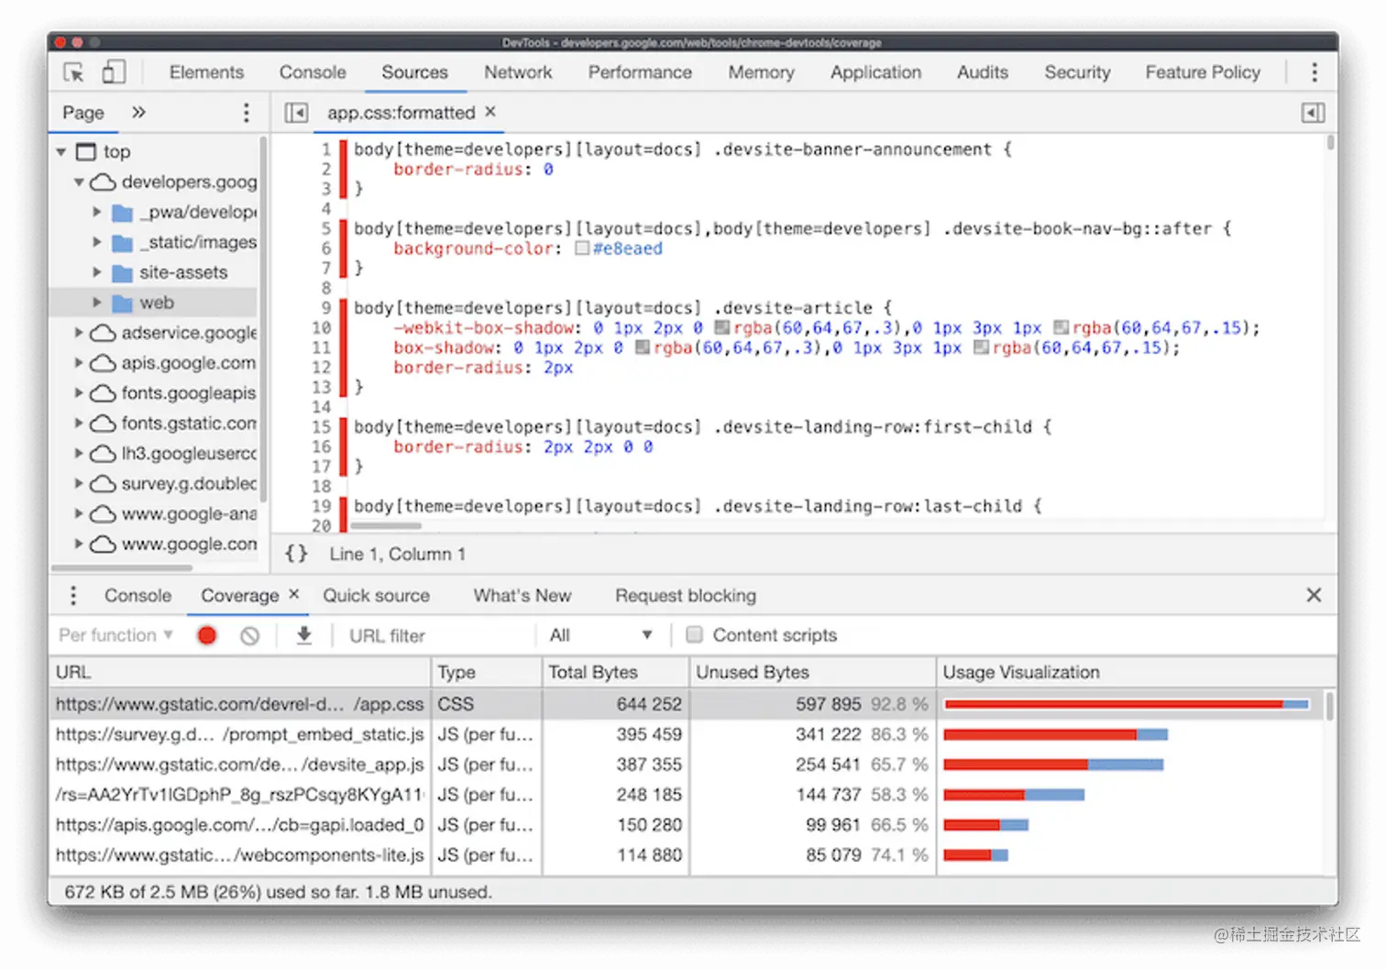Screen dimensions: 1386x969
Task: Open the DevTools three-dot main menu
Action: [x=1314, y=72]
